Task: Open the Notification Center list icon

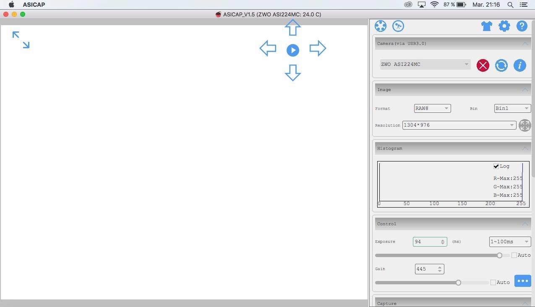Action: 523,5
